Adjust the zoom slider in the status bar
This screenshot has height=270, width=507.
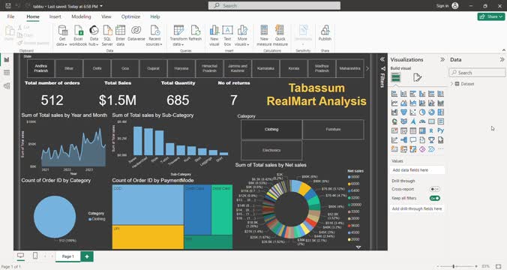[453, 266]
